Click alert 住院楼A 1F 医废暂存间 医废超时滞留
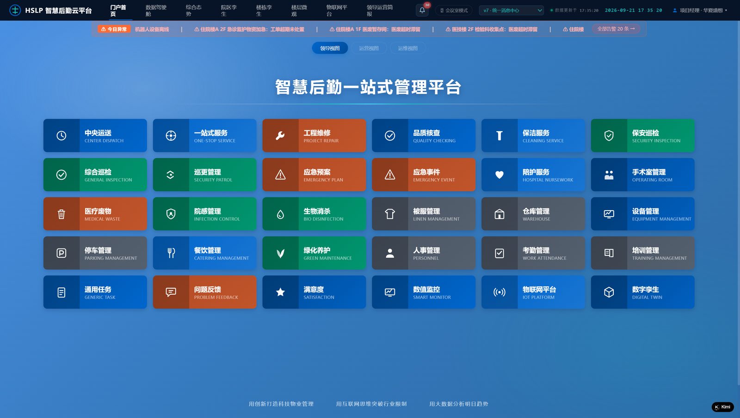 point(375,29)
